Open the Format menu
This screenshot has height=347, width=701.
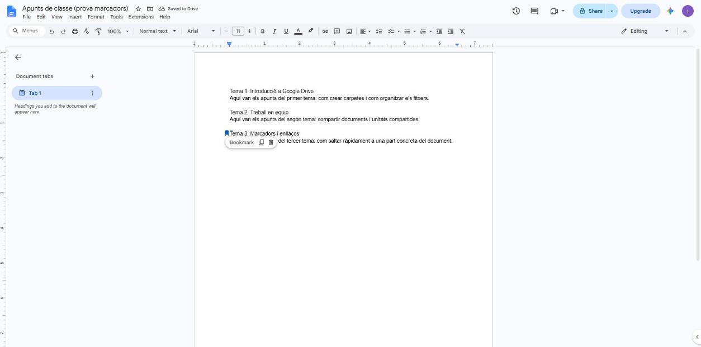(96, 17)
